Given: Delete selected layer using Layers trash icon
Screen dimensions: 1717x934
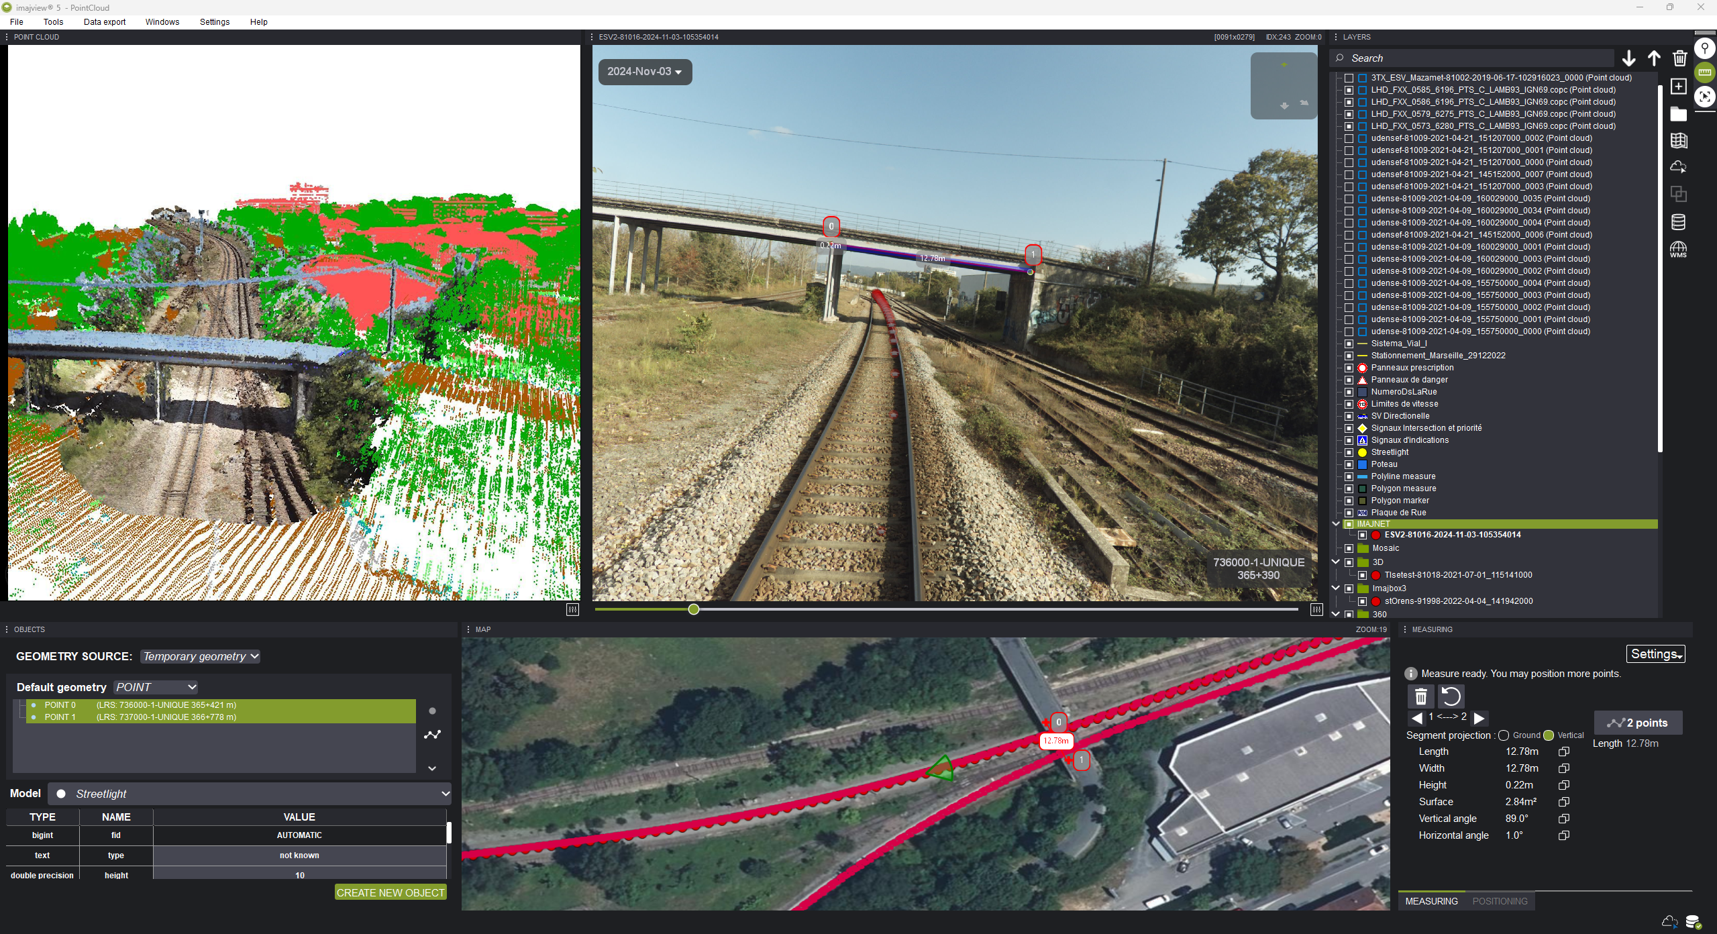Looking at the screenshot, I should click(1679, 58).
